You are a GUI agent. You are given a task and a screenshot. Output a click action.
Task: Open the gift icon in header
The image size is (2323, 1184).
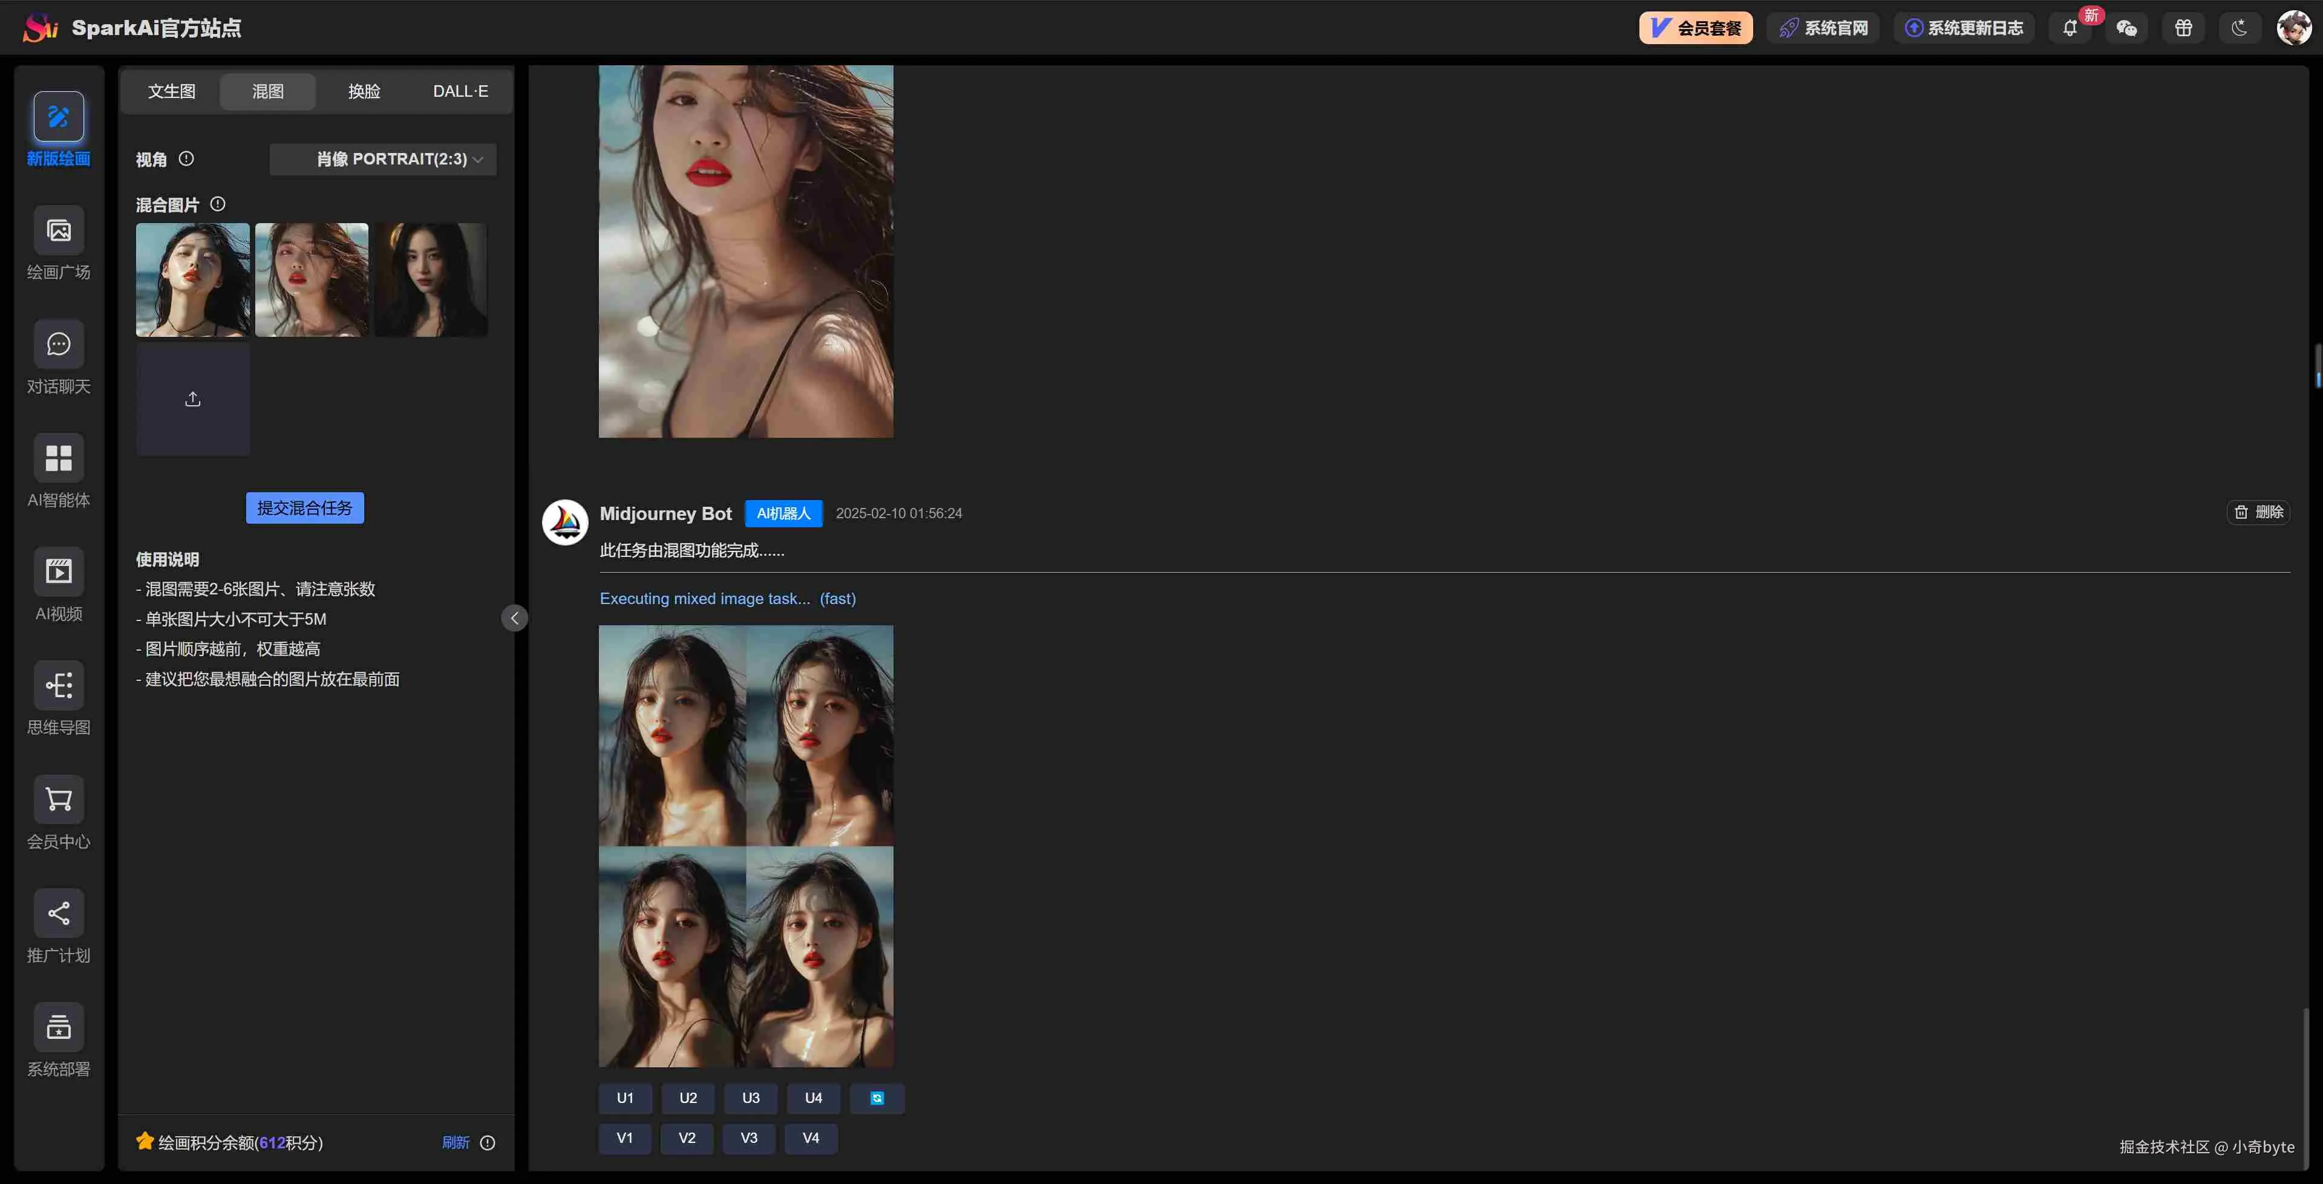coord(2183,28)
